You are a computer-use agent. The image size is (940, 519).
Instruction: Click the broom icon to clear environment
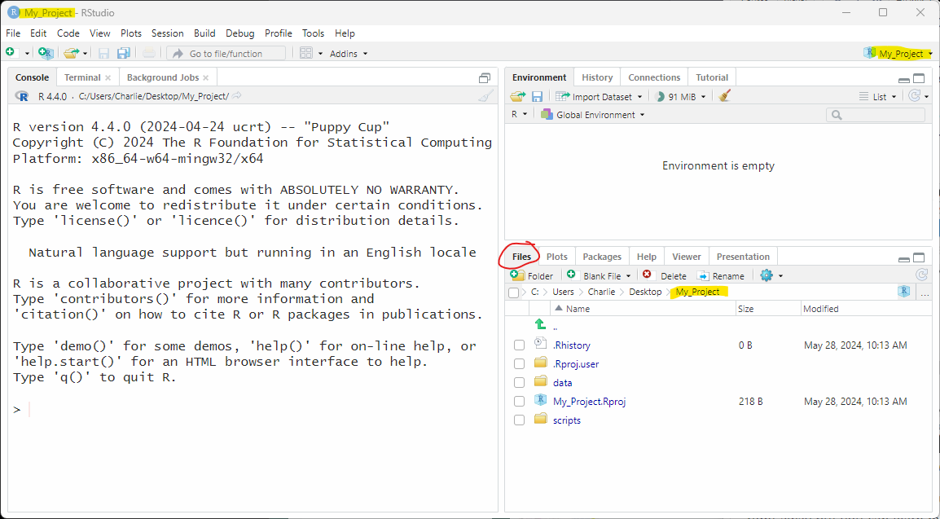click(725, 96)
